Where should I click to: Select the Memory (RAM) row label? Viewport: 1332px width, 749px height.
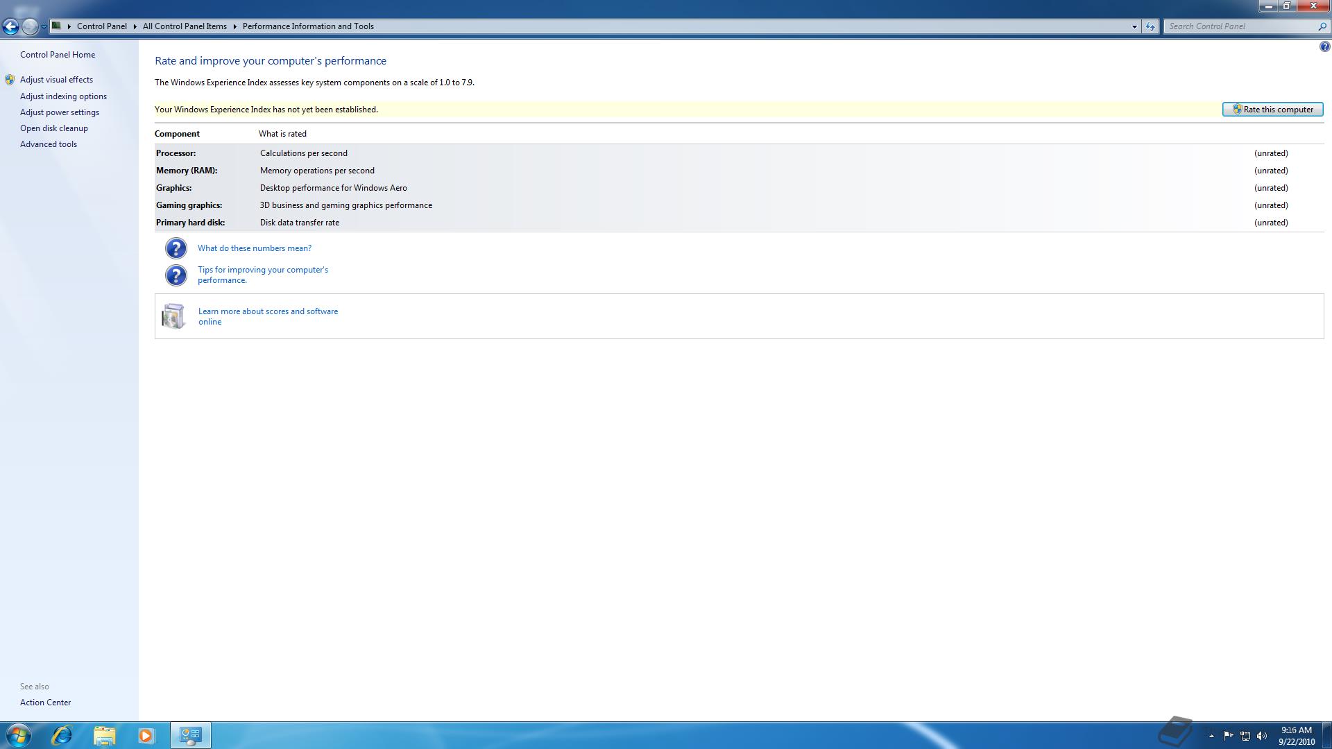point(187,171)
